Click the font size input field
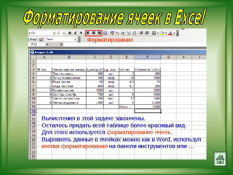The width and height of the screenshot is (233, 175). coord(59,33)
